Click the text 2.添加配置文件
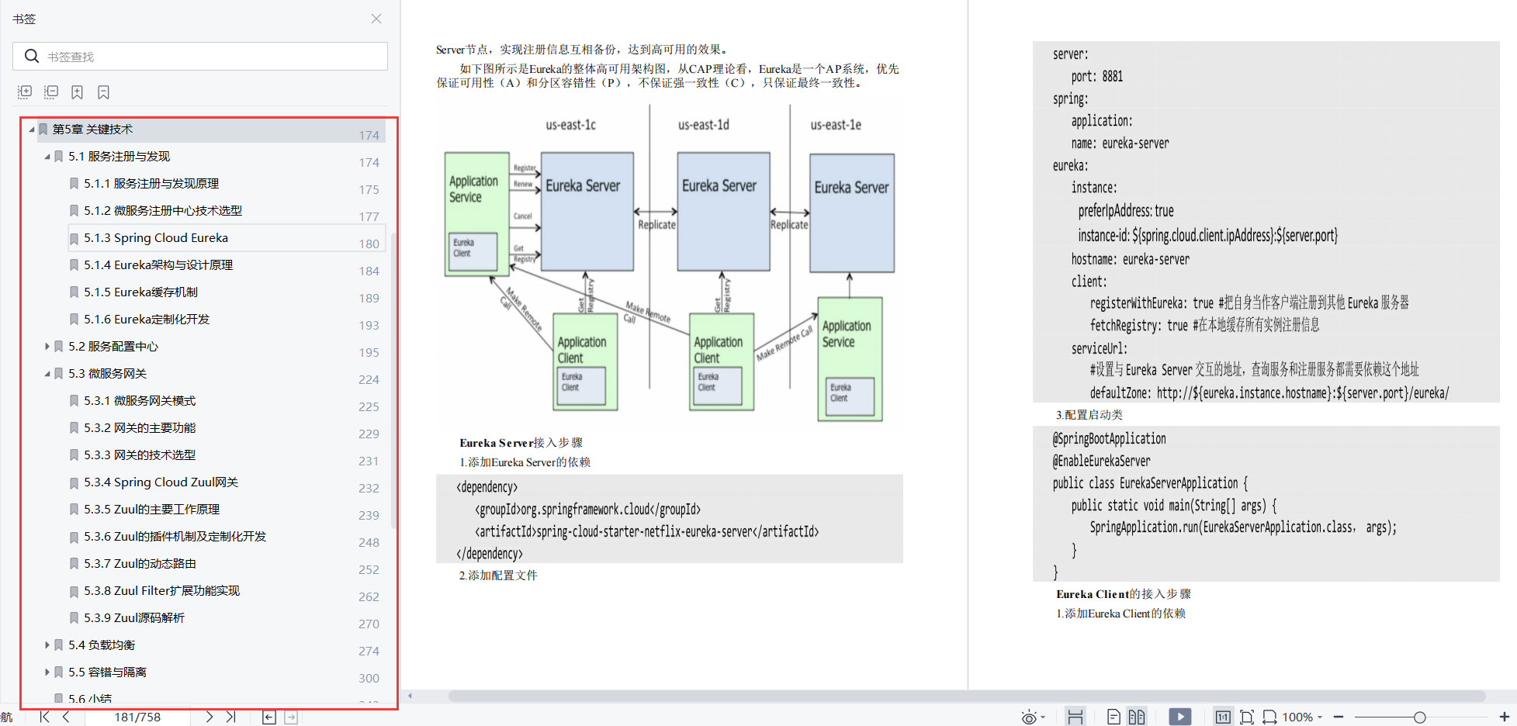This screenshot has width=1517, height=726. click(x=498, y=576)
